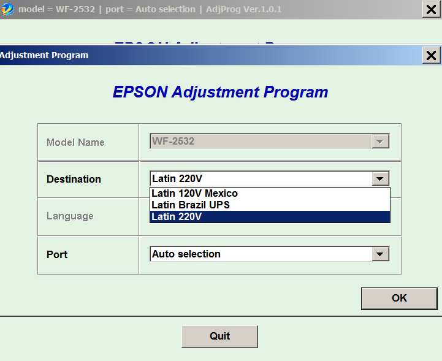Click the OK button
This screenshot has height=361, width=442.
pyautogui.click(x=399, y=298)
